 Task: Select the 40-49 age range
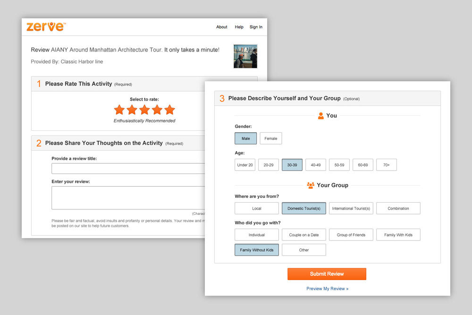(316, 165)
